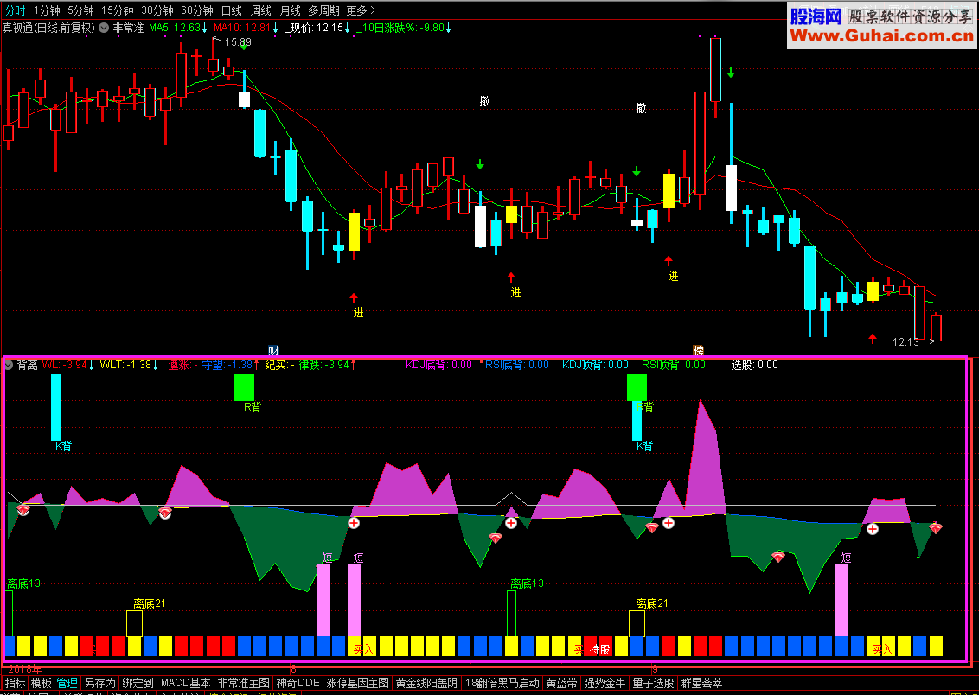Click the 非常准 main indicator name
Viewport: 979px width, 695px height.
[x=128, y=28]
